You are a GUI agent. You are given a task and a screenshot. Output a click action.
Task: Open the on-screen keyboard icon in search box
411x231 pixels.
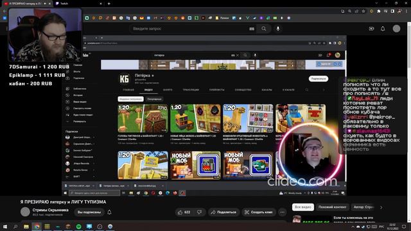(x=252, y=29)
